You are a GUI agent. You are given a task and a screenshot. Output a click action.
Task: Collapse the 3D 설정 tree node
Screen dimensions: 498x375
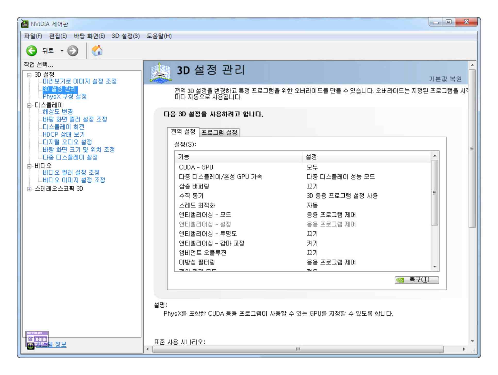(29, 75)
